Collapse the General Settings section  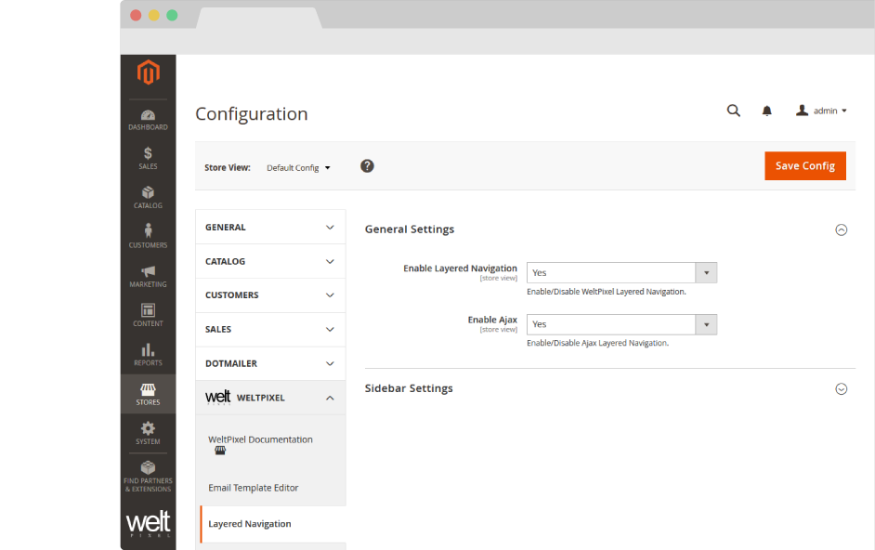(841, 230)
